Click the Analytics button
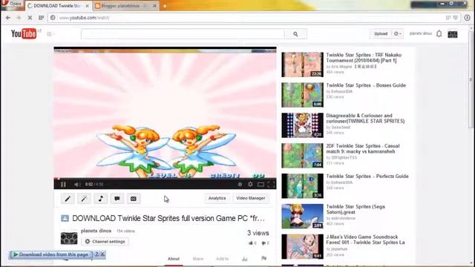475x267 pixels. (x=217, y=198)
